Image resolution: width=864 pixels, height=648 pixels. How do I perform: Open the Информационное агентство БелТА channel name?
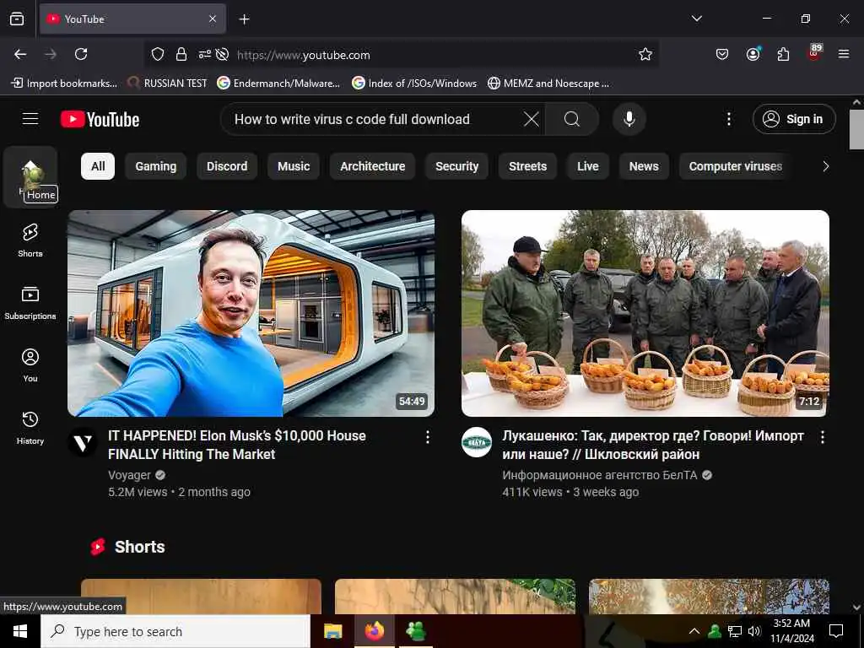(600, 475)
